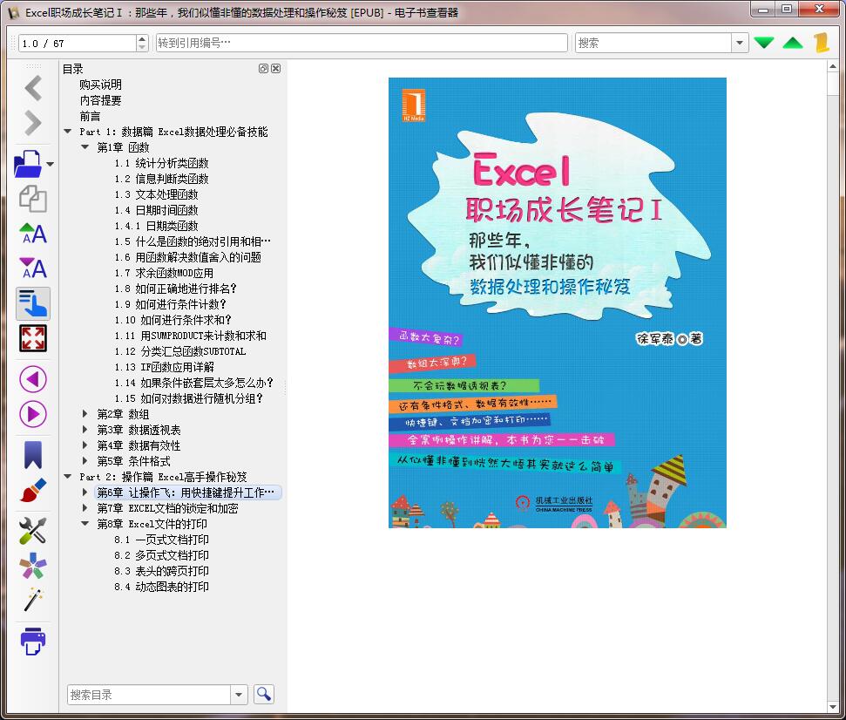Close the 目录 panel
Screen dimensions: 846x720
(275, 69)
